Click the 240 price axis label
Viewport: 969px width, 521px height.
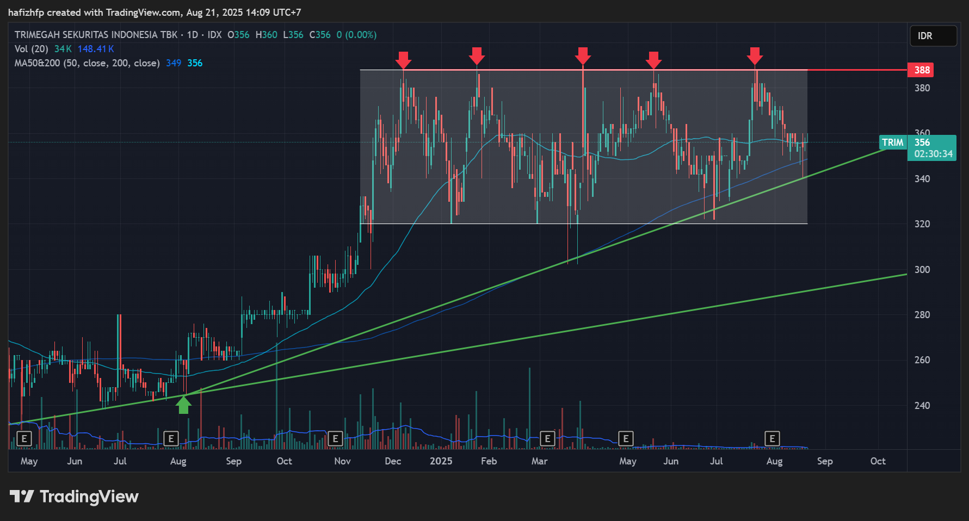pyautogui.click(x=922, y=406)
